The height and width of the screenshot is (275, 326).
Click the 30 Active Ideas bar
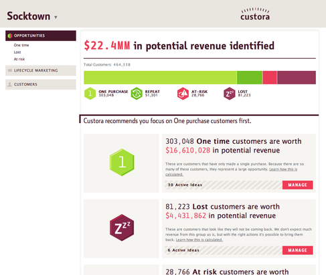224,185
